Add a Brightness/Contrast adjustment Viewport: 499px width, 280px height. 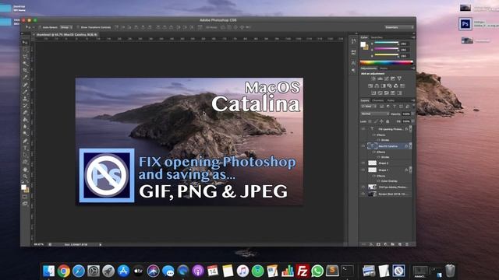[373, 79]
